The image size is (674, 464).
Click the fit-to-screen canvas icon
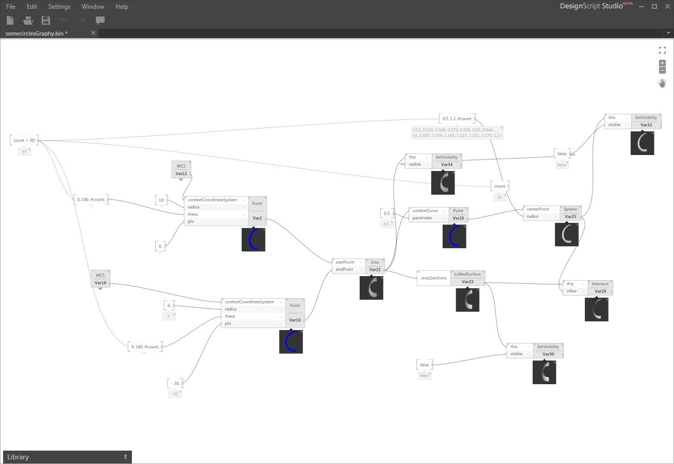[x=662, y=50]
